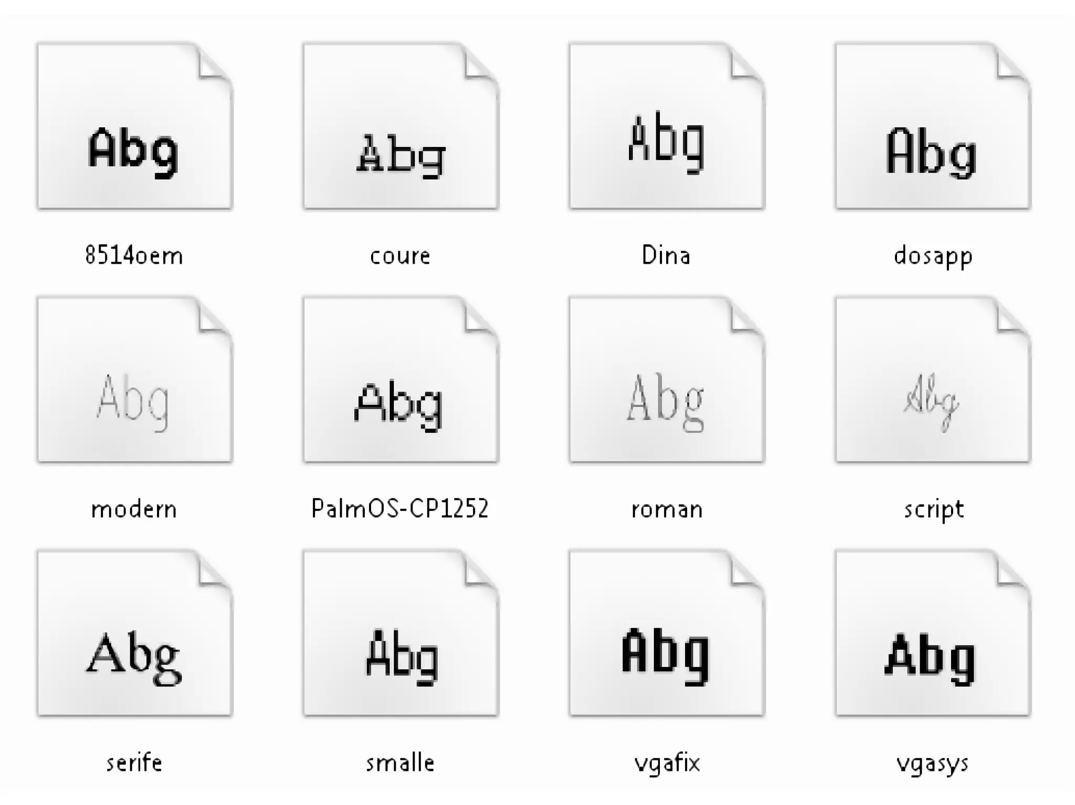Select the vgafix font file icon
The height and width of the screenshot is (805, 1075).
667,634
